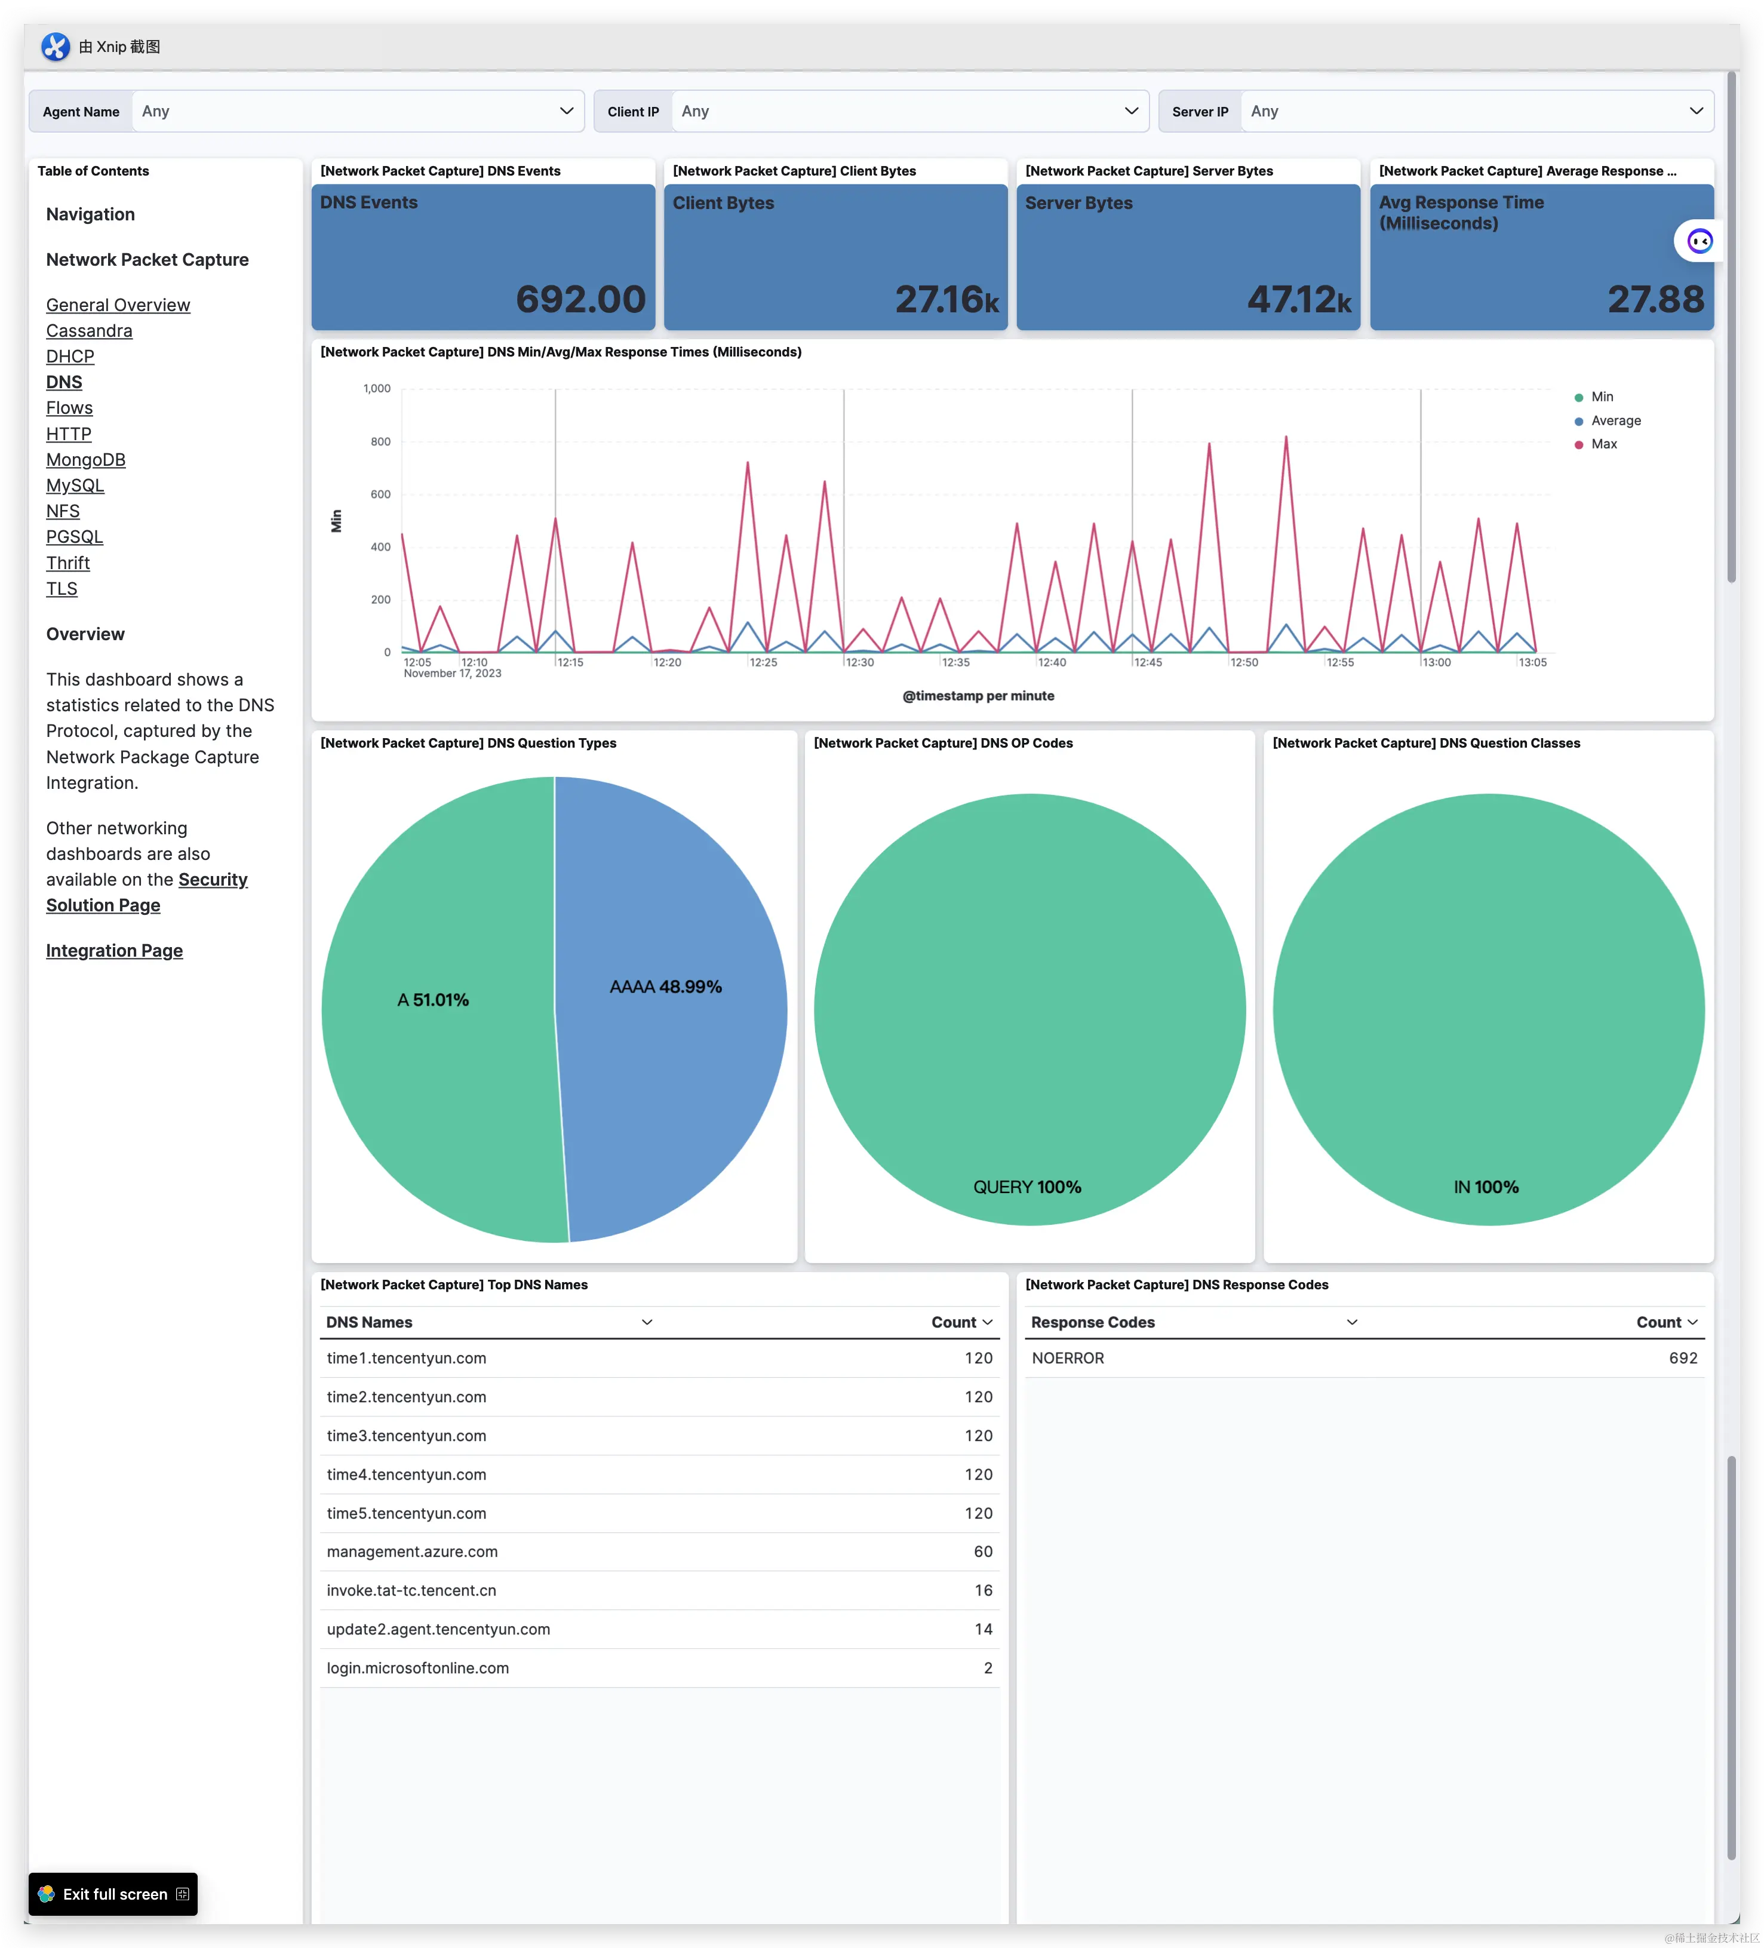Select the TLS navigation link
This screenshot has width=1764, height=1948.
pyautogui.click(x=62, y=588)
